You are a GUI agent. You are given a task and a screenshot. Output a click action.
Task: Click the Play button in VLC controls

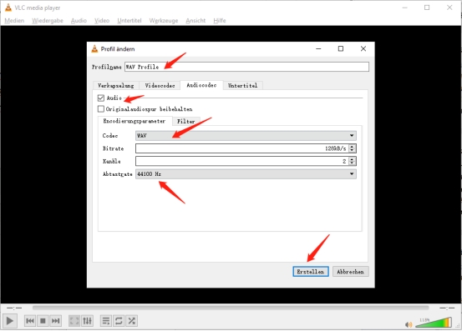click(x=10, y=321)
